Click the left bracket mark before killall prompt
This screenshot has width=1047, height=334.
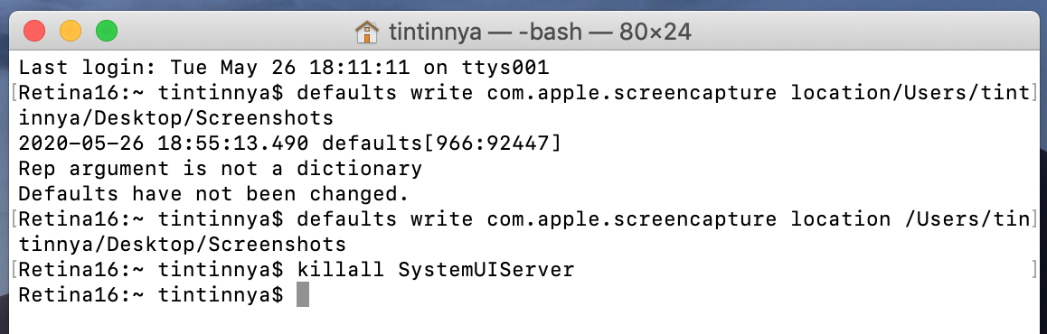(x=14, y=270)
